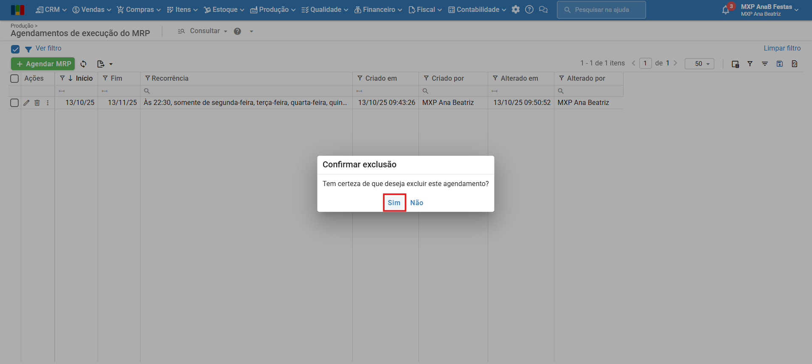Image resolution: width=812 pixels, height=364 pixels.
Task: Open the Contabilidade menu
Action: 477,9
